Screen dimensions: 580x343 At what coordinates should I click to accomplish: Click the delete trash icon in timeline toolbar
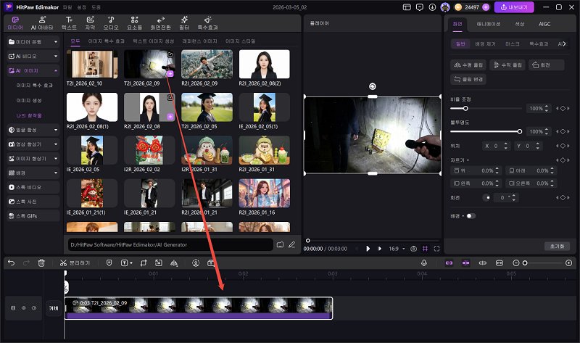point(41,263)
